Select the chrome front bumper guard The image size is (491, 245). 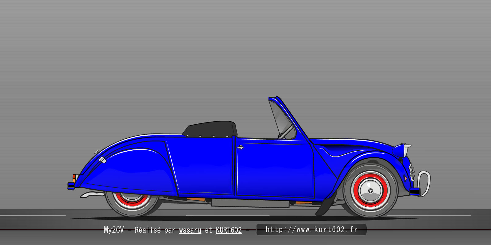click(x=424, y=183)
